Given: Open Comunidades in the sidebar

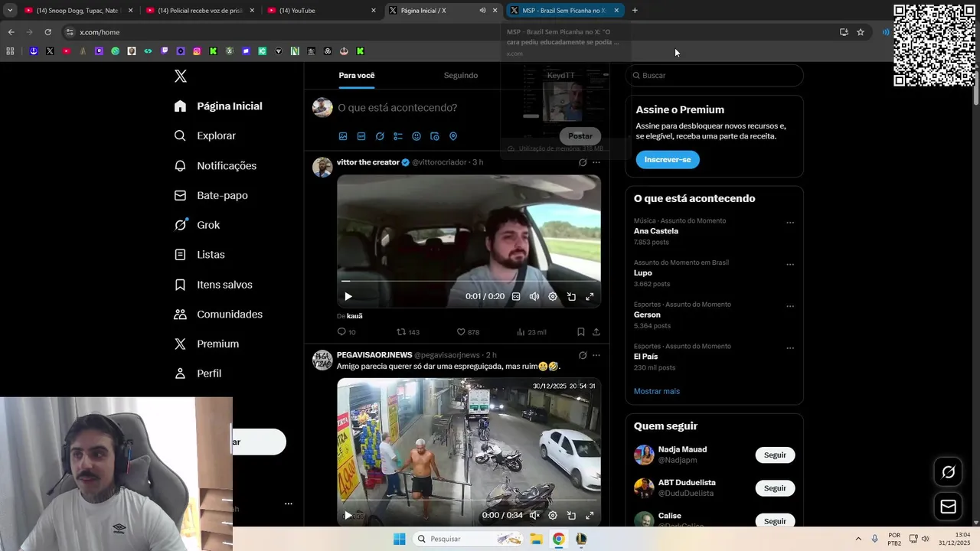Looking at the screenshot, I should pos(218,315).
